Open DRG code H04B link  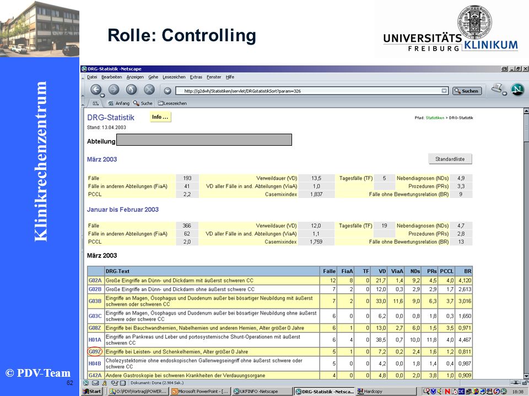pos(95,364)
